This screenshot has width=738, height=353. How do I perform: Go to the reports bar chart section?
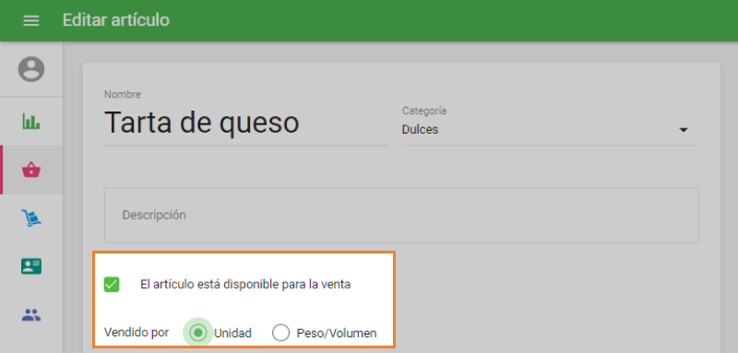pos(31,122)
